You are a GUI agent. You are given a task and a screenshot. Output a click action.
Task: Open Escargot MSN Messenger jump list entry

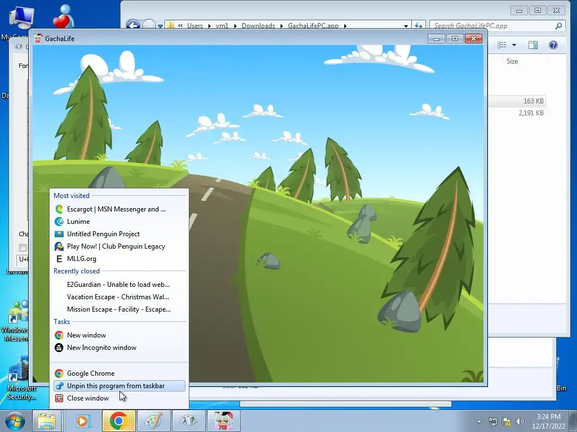pos(119,209)
